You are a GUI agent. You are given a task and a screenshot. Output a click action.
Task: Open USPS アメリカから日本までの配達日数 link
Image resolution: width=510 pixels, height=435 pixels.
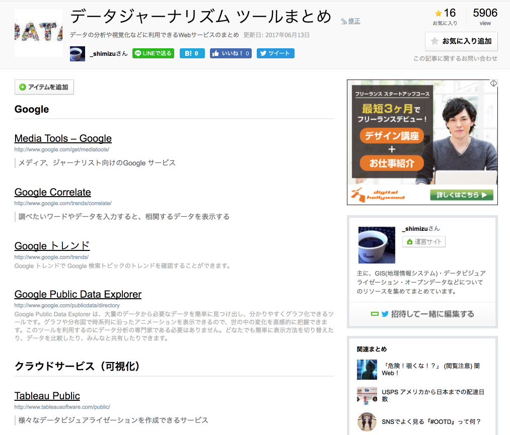(432, 395)
